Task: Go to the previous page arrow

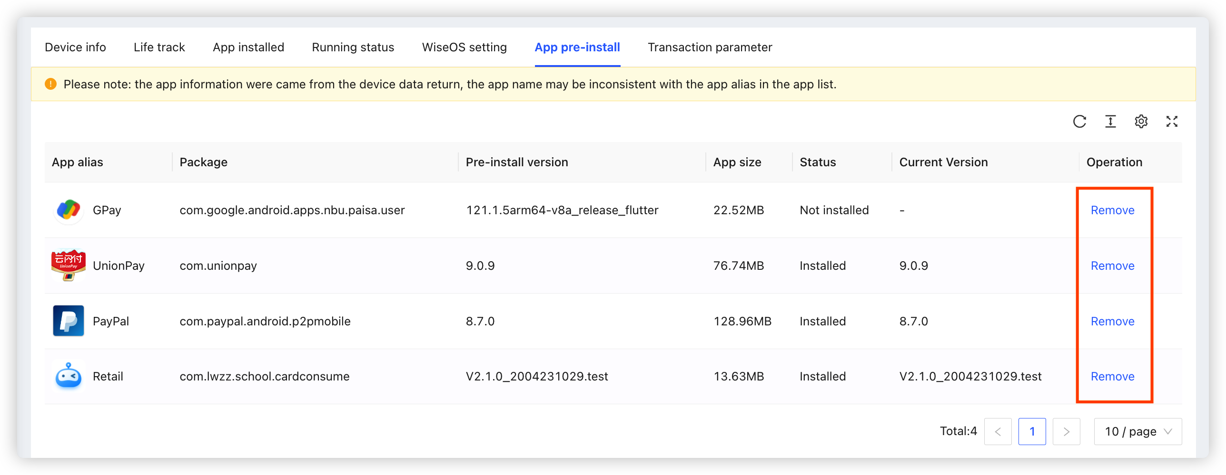Action: [x=998, y=431]
